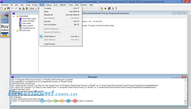Click the Messages window Prolog icon

pyautogui.click(x=13, y=77)
